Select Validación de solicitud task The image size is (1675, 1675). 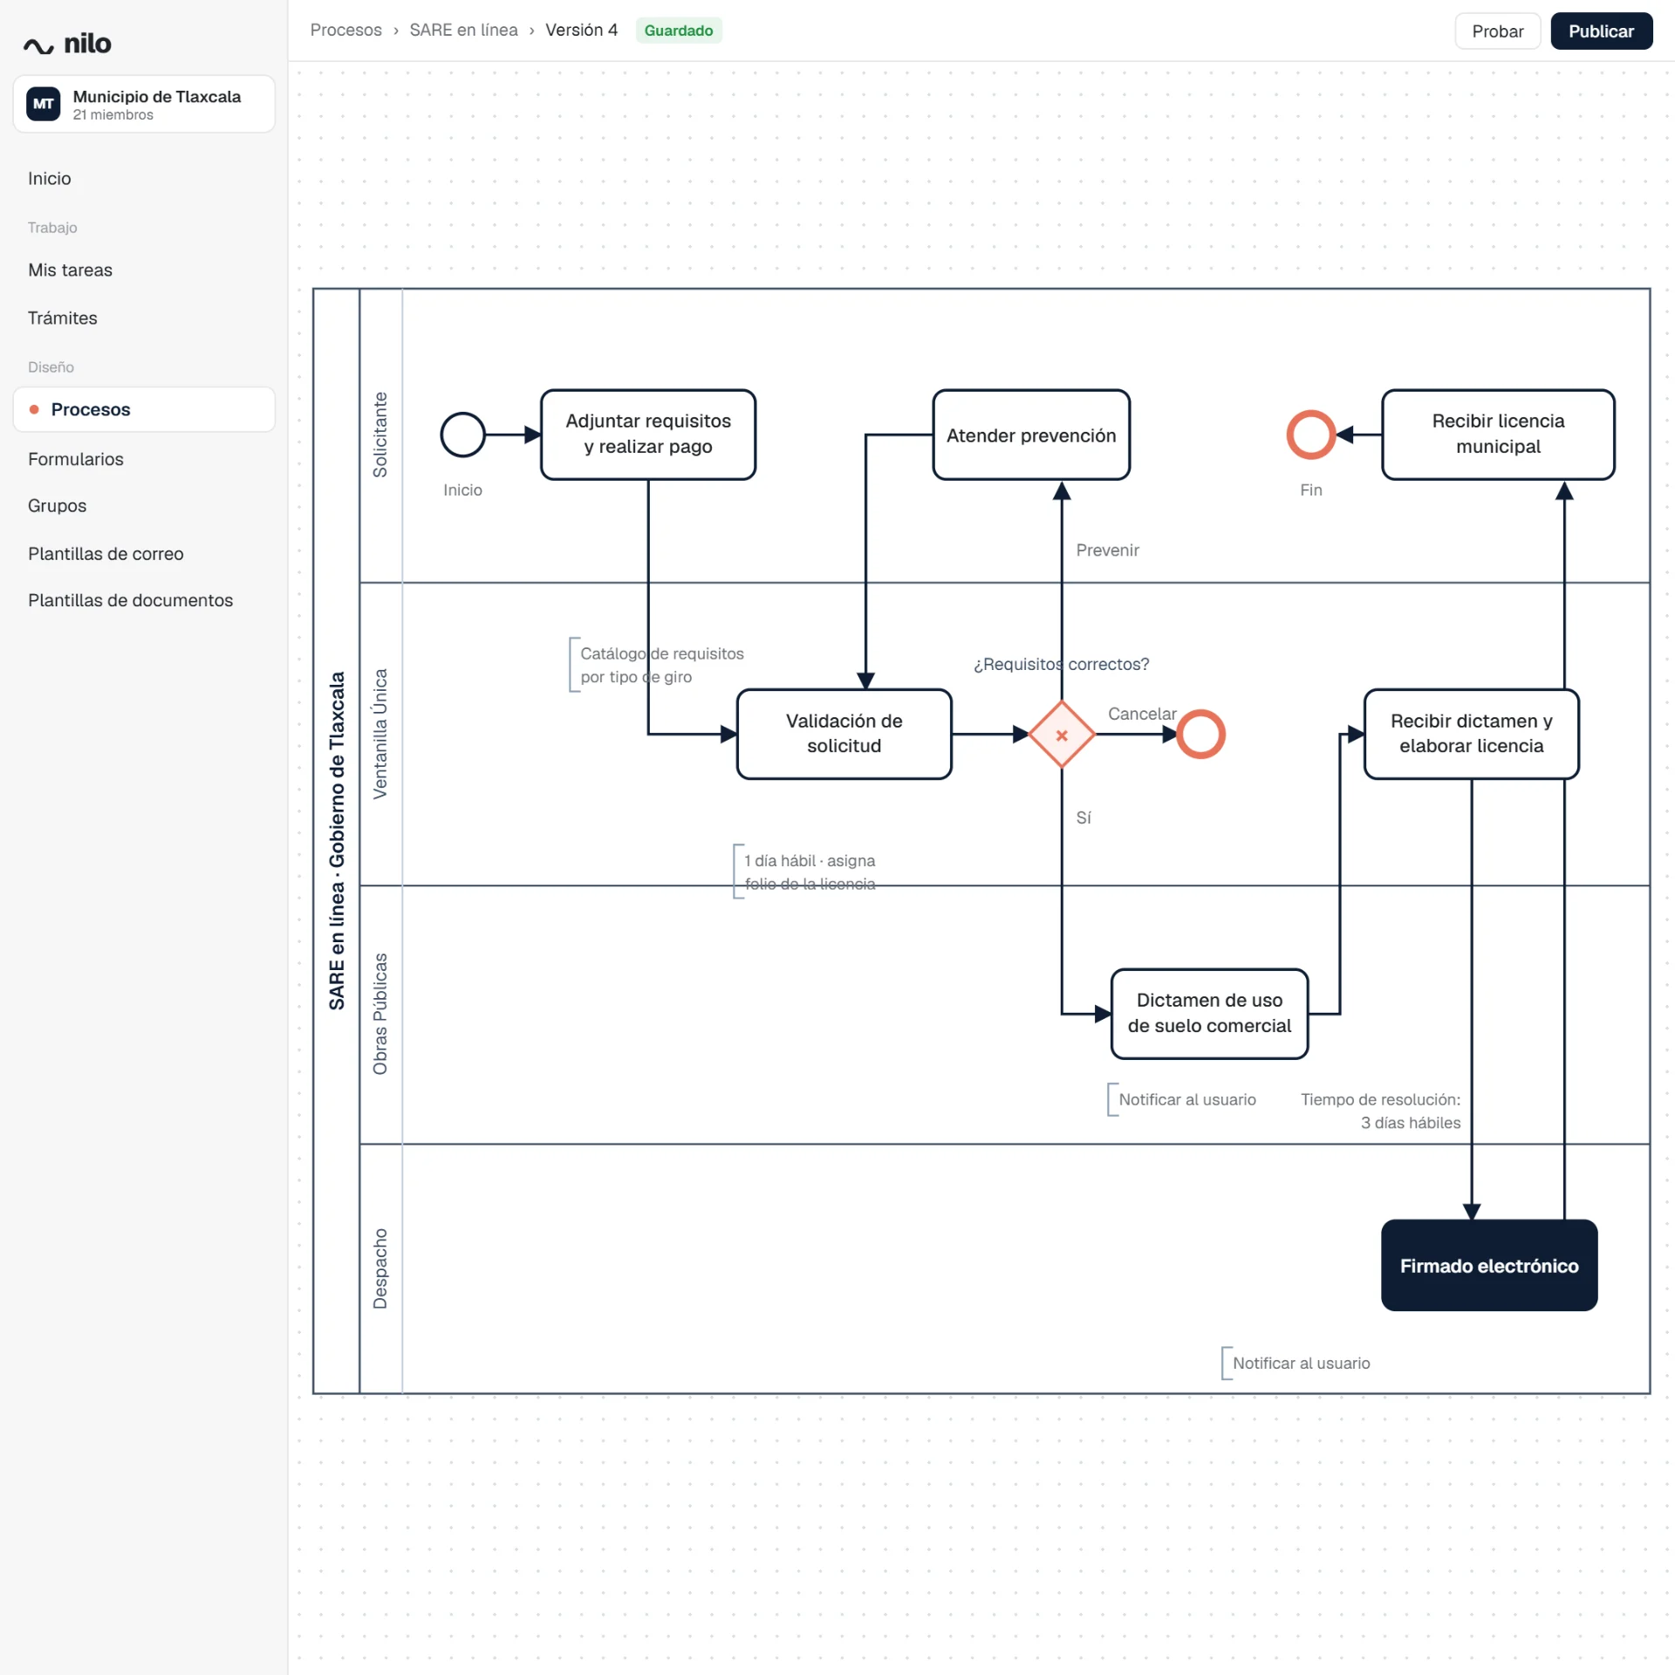pos(844,735)
